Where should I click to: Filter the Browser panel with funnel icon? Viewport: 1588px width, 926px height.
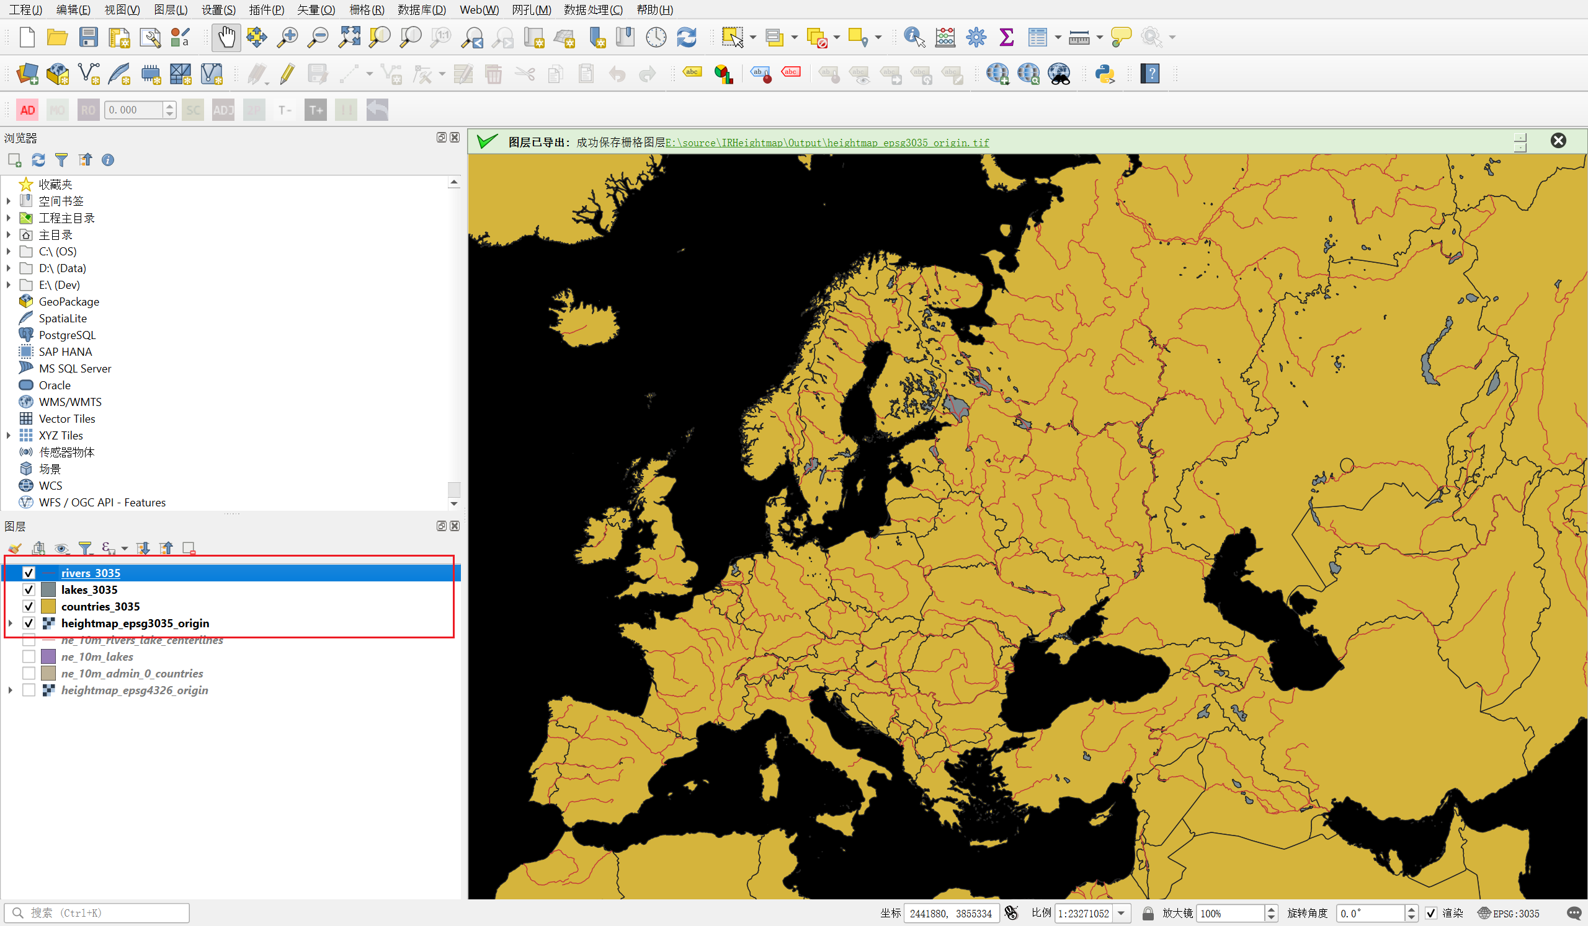[x=61, y=160]
